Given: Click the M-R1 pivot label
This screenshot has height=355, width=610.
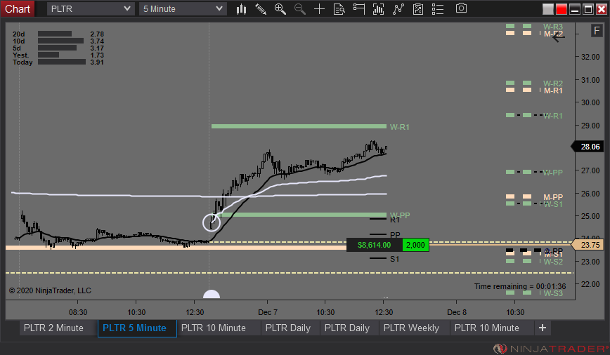Looking at the screenshot, I should (x=553, y=91).
